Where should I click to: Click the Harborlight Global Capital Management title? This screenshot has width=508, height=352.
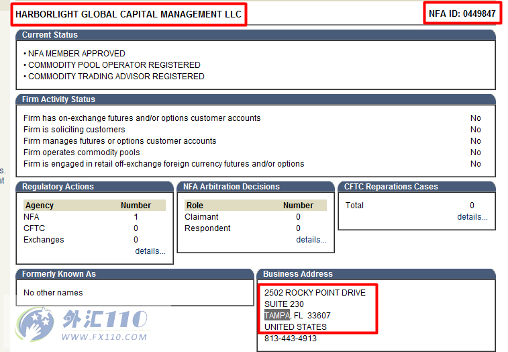tap(128, 14)
